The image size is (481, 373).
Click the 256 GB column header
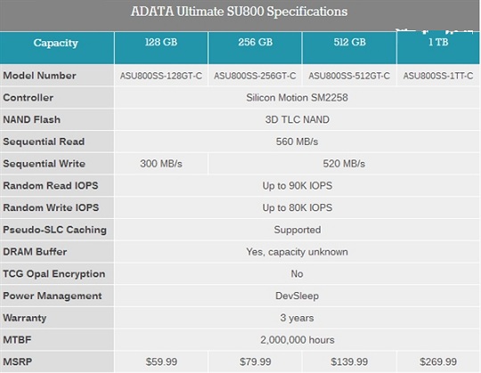point(256,48)
